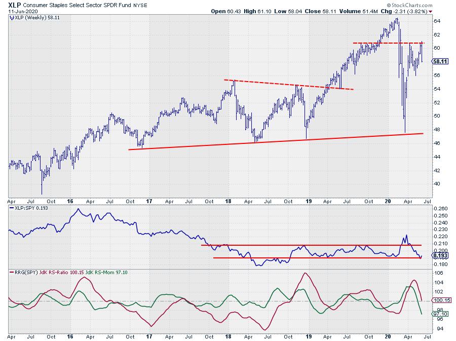
Task: Select the RRG(SPY) indicator label
Action: tap(25, 272)
